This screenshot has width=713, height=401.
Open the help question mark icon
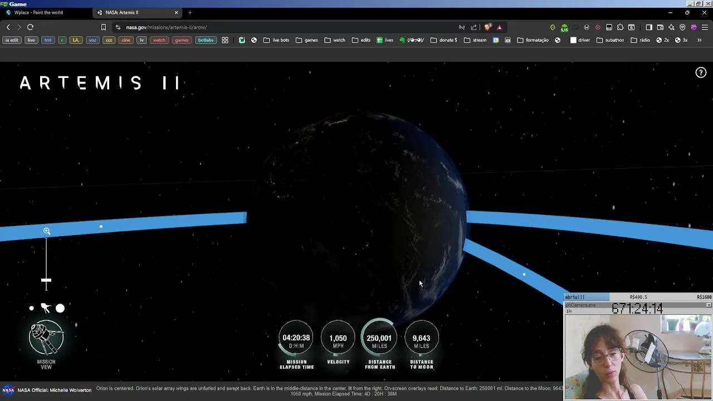tap(701, 72)
